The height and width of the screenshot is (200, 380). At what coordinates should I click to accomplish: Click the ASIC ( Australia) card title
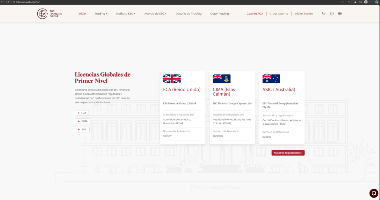[279, 90]
